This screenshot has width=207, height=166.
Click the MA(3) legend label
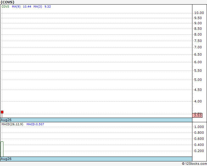pyautogui.click(x=38, y=7)
